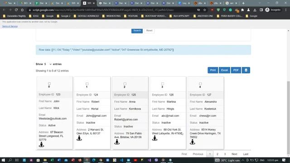Click the 'Showing 1 to 5 of 12 entries' text
Image resolution: width=290 pixels, height=163 pixels.
[x=52, y=71]
